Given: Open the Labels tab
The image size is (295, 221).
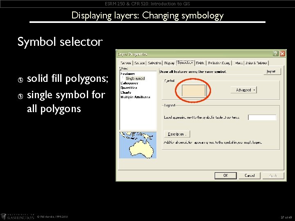Looking at the screenshot, I should pyautogui.click(x=238, y=63).
